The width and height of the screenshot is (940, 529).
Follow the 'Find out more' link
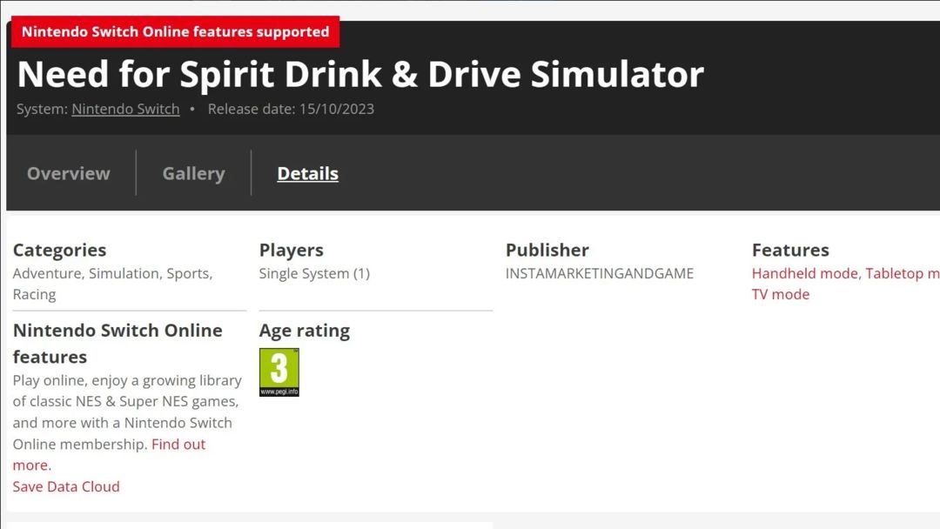click(109, 454)
